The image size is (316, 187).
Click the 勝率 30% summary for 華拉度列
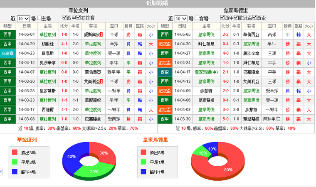[x=45, y=128]
